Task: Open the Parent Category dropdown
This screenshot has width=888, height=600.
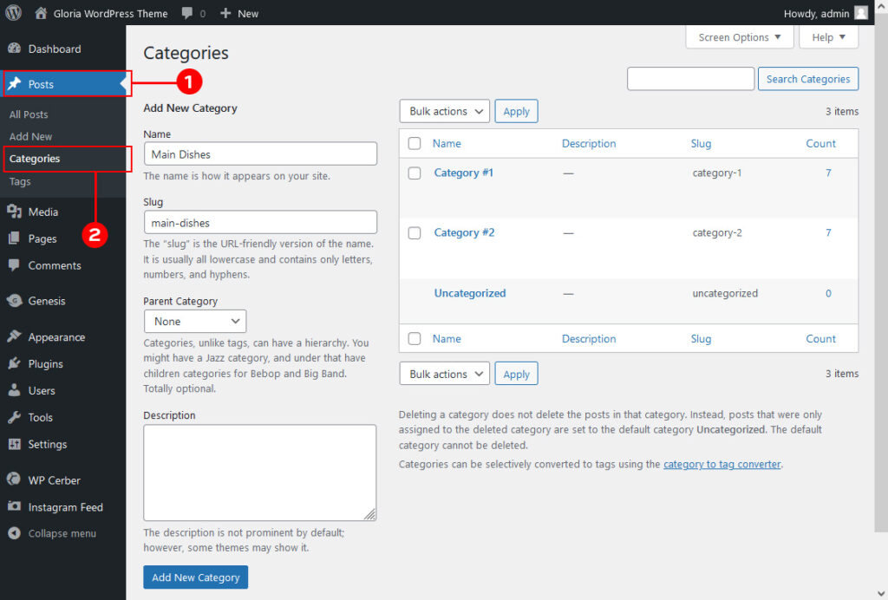Action: point(194,321)
